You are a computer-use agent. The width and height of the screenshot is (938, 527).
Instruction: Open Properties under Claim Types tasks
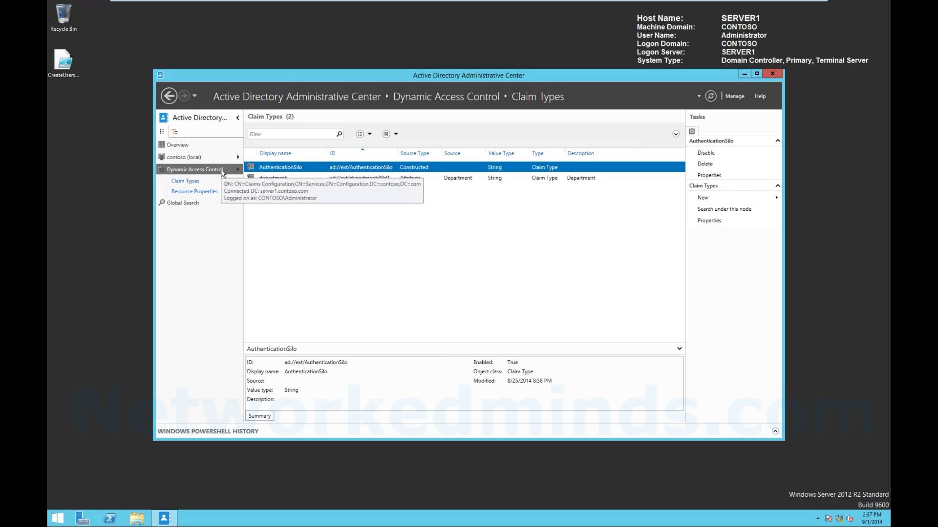(709, 221)
